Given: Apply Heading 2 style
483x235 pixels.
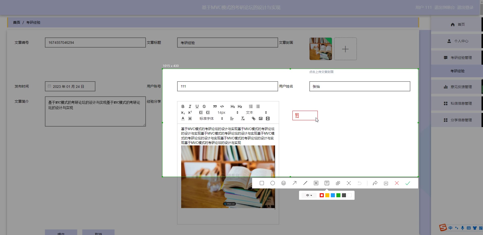Looking at the screenshot, I should [240, 106].
